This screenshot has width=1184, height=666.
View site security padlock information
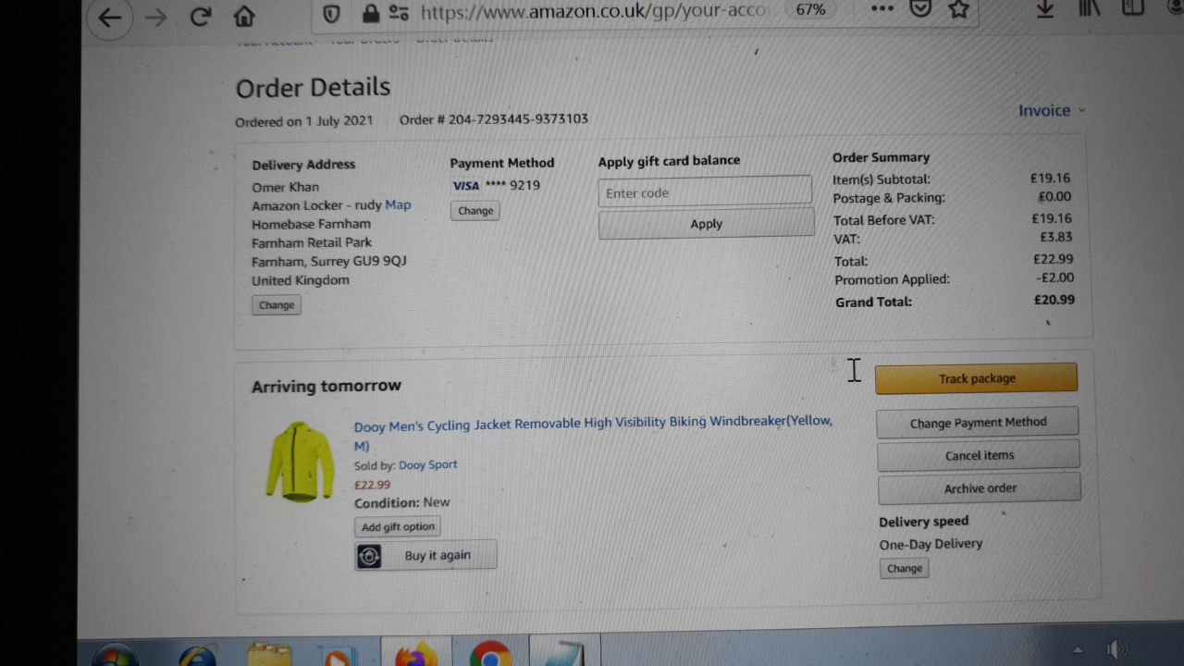[x=371, y=13]
